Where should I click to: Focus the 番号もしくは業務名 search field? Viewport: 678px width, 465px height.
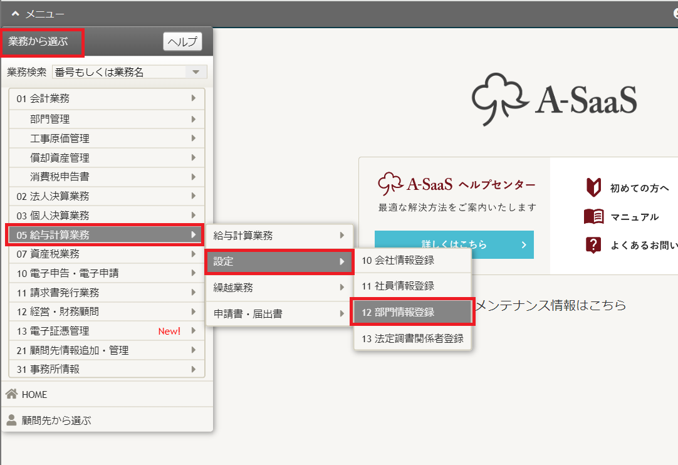119,72
